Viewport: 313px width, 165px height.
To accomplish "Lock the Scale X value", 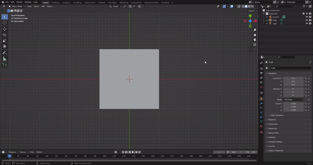I will [x=306, y=104].
